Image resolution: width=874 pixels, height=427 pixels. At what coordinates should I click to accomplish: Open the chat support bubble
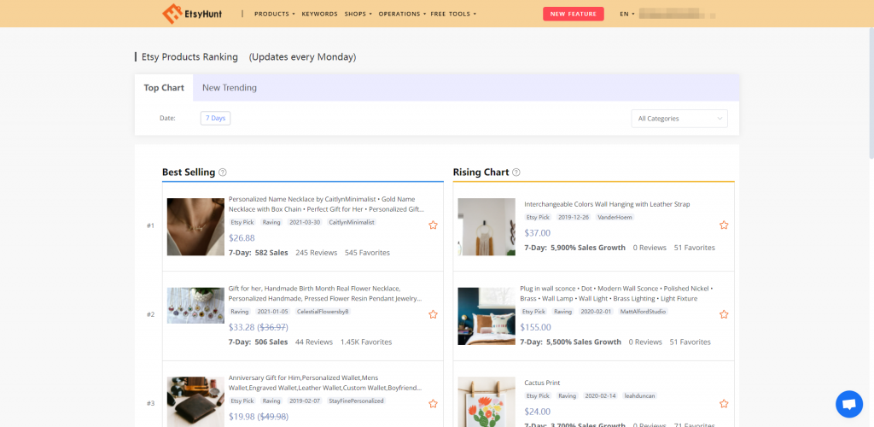tap(848, 403)
